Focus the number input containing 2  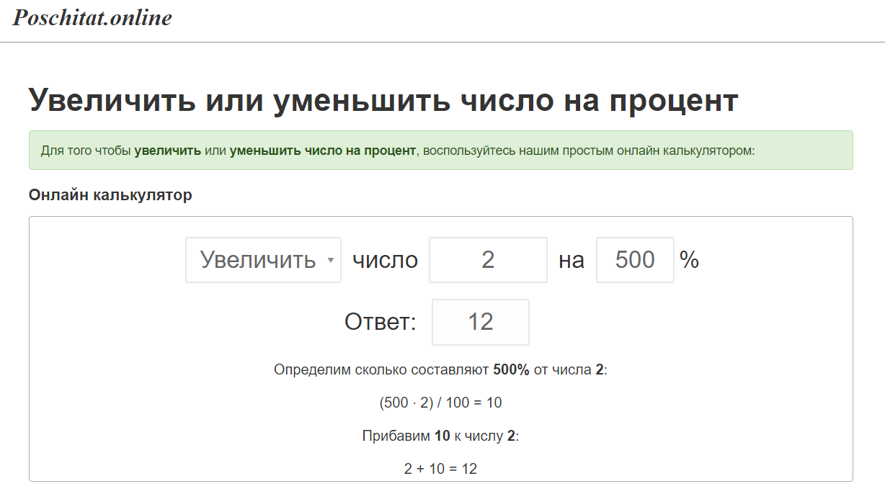pyautogui.click(x=488, y=260)
